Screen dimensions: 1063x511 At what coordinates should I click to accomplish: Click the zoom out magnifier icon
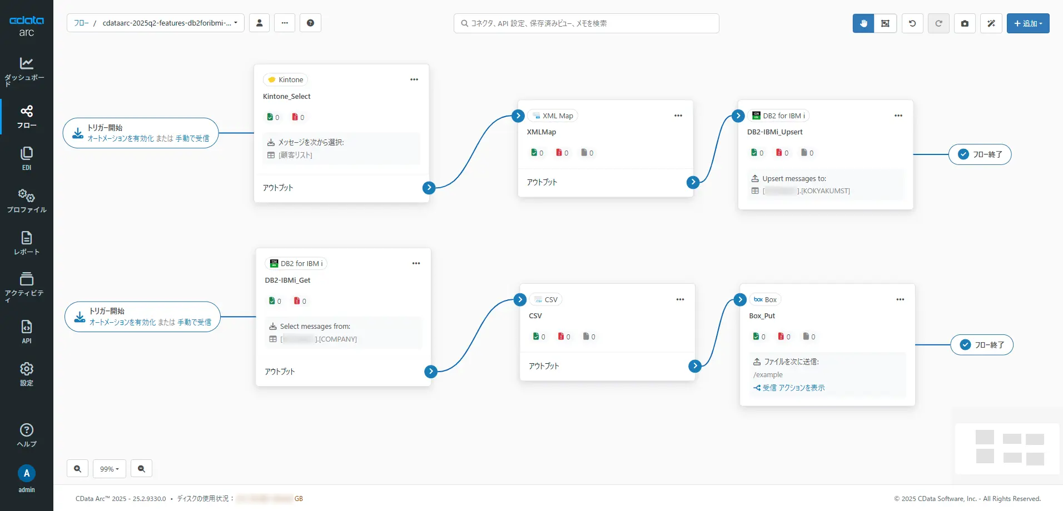[x=141, y=469]
